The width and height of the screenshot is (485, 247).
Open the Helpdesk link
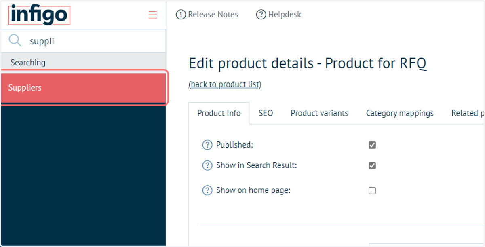click(x=285, y=15)
